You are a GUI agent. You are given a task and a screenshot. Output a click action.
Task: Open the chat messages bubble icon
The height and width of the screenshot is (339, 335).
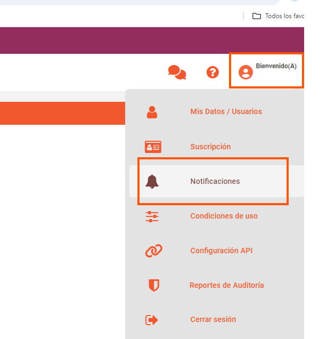(177, 72)
